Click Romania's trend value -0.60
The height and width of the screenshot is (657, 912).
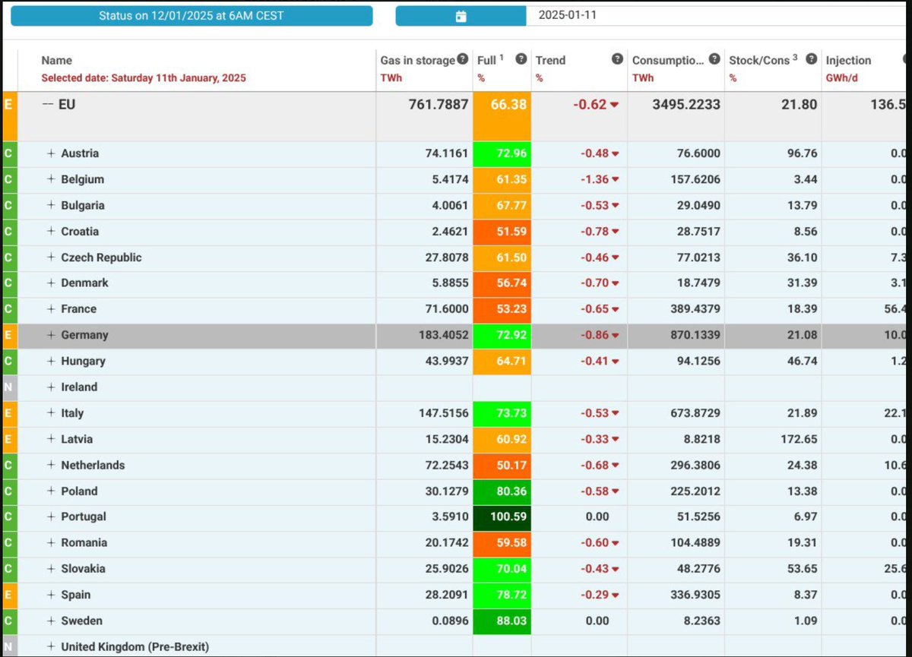[x=595, y=543]
